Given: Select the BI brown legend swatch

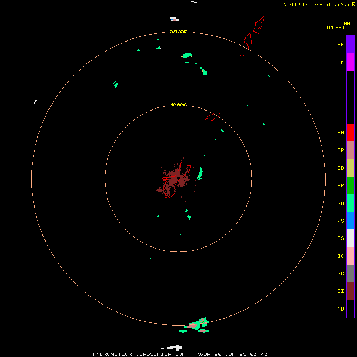Looking at the screenshot, I should tap(350, 291).
